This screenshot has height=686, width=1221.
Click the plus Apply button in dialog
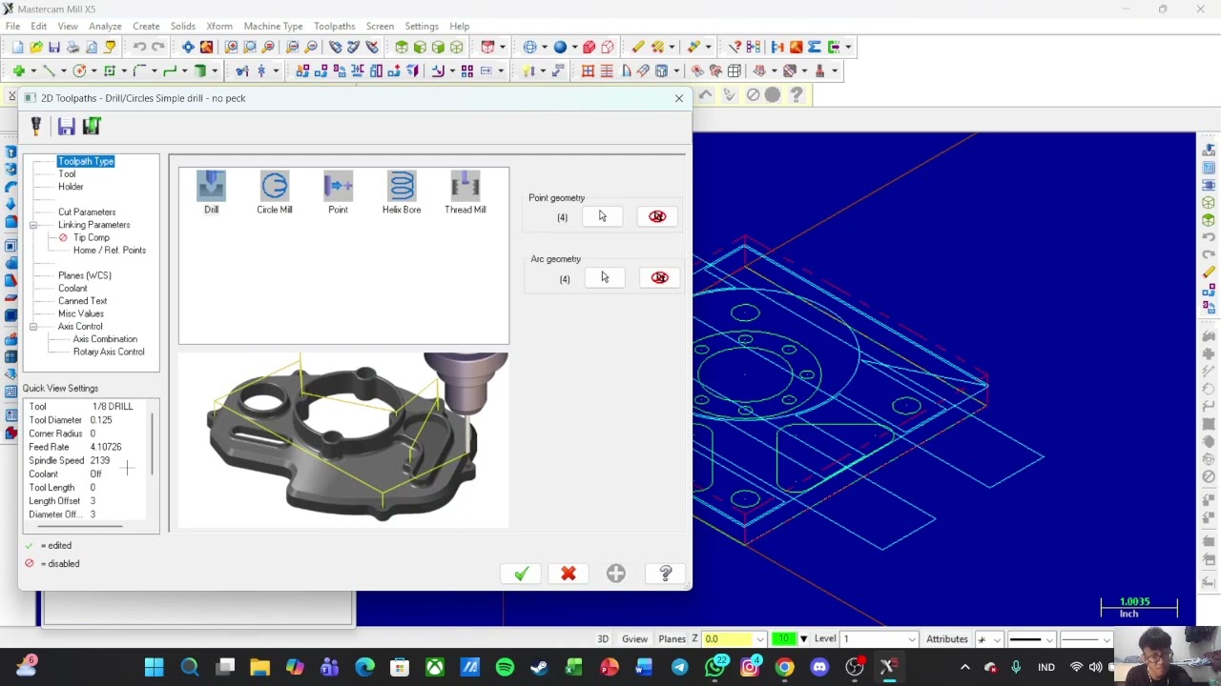coord(615,574)
